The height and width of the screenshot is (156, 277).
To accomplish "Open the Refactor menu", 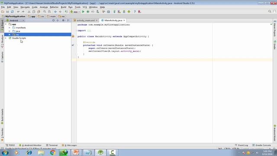I will 54,7.
